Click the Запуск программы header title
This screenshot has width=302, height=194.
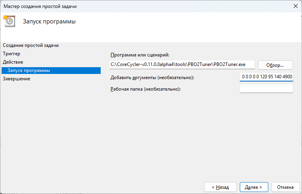(49, 21)
